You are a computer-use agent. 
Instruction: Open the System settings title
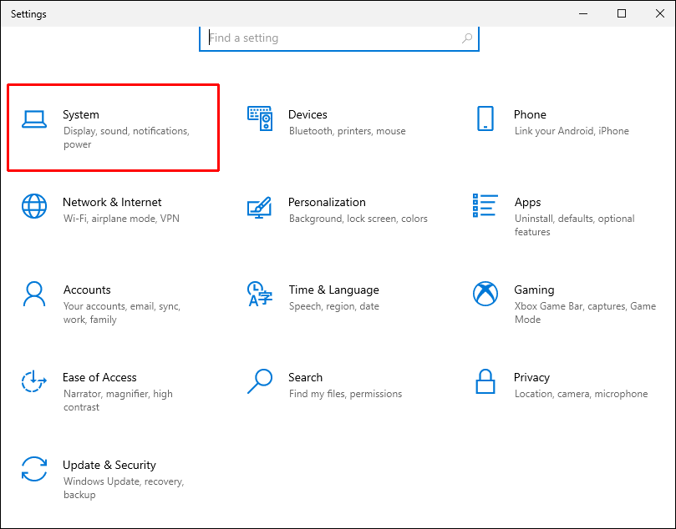coord(81,114)
